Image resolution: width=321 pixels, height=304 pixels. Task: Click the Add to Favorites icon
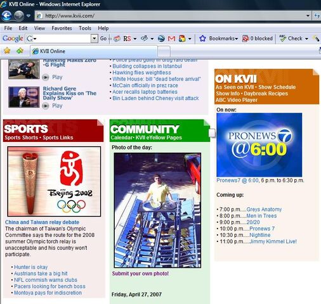point(20,51)
